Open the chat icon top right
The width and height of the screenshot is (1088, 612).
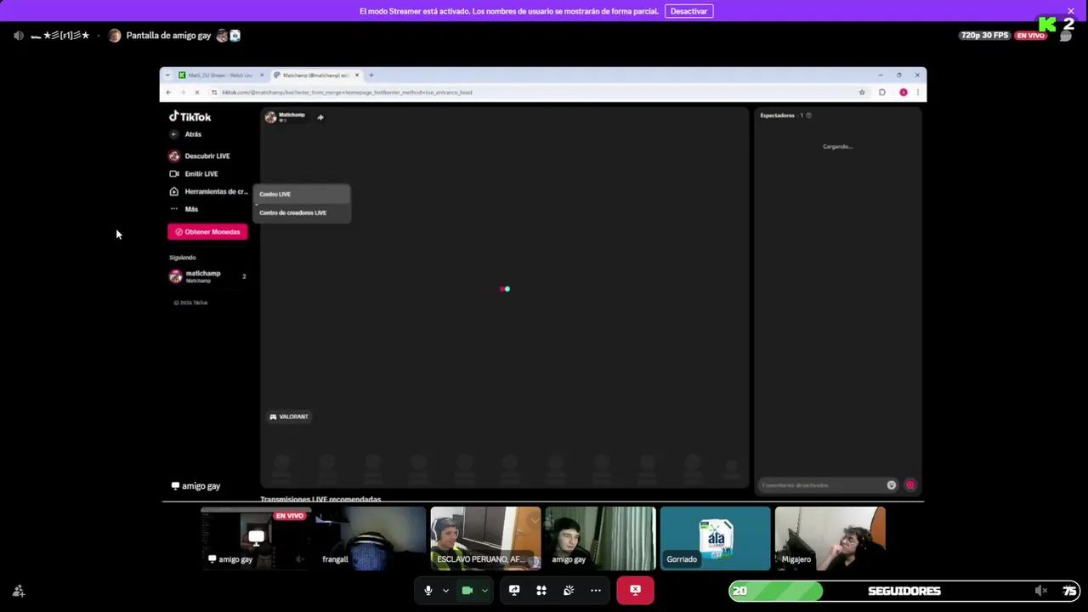pos(1065,36)
